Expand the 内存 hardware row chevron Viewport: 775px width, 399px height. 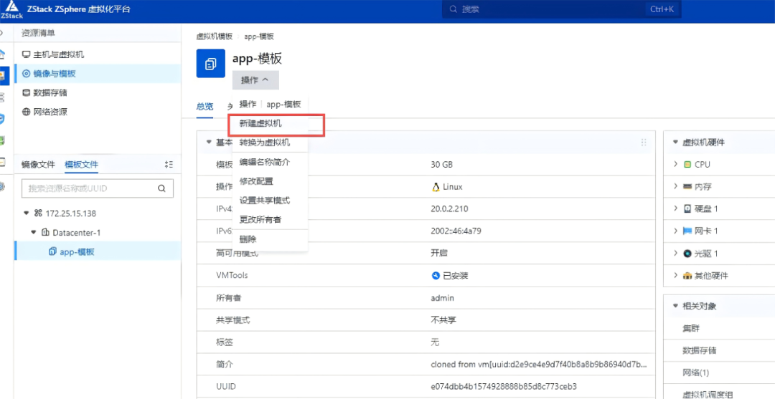676,186
